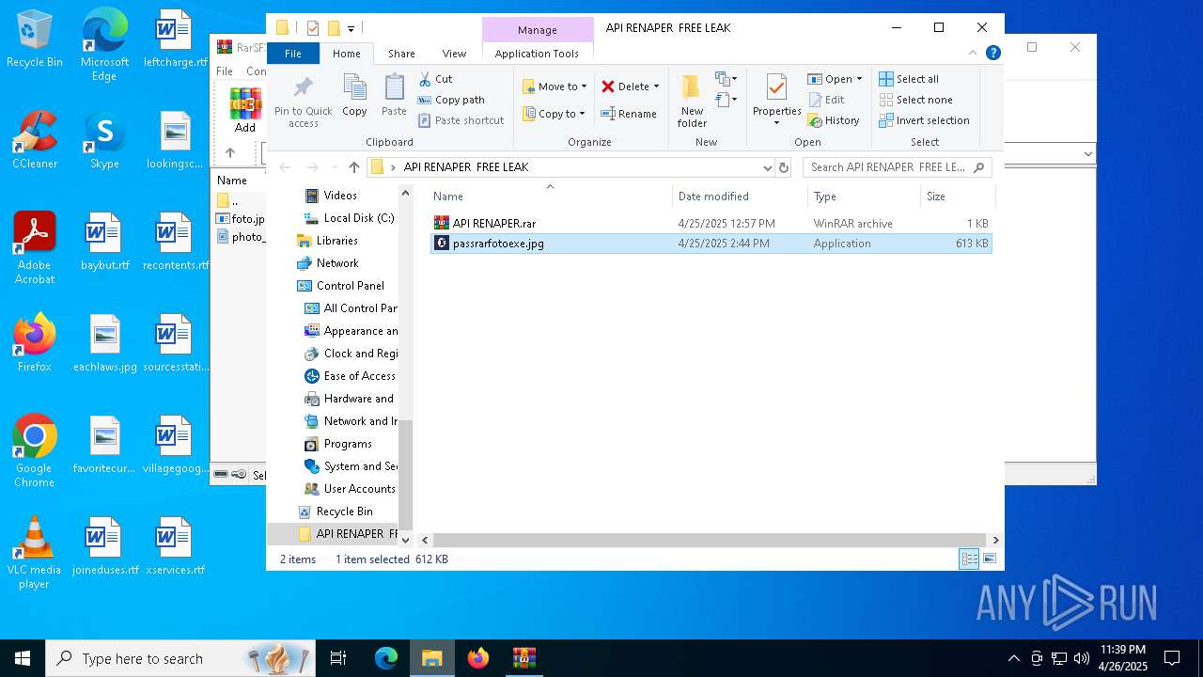Open Control Panel in navigation pane
Screen dimensions: 1203x677
[x=340, y=286]
